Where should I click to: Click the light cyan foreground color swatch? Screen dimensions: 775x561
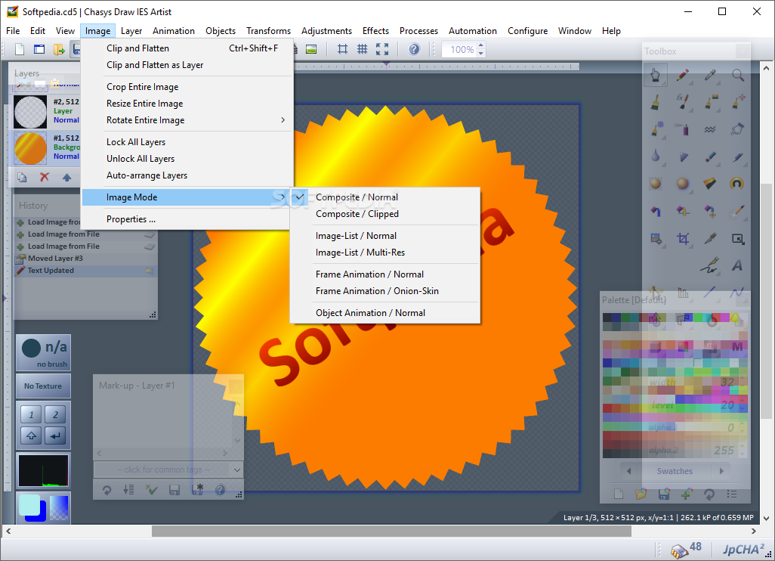[29, 504]
